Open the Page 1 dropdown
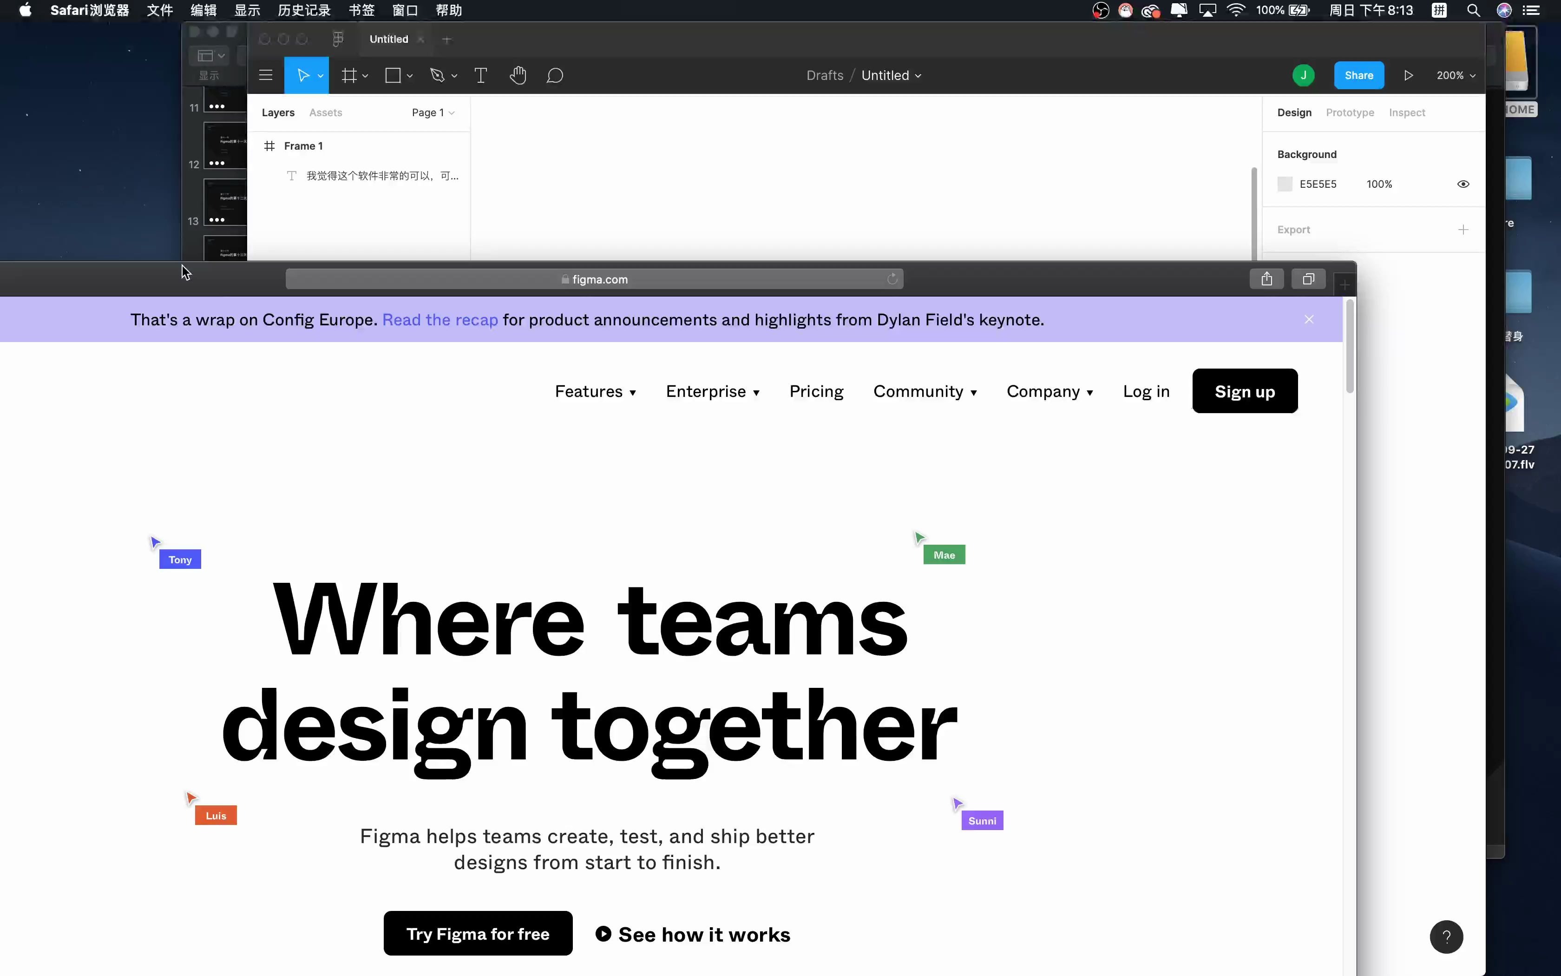This screenshot has width=1561, height=976. [x=433, y=112]
